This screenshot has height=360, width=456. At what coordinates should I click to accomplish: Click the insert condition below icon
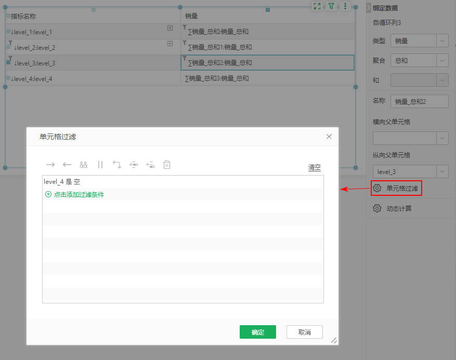coord(150,165)
